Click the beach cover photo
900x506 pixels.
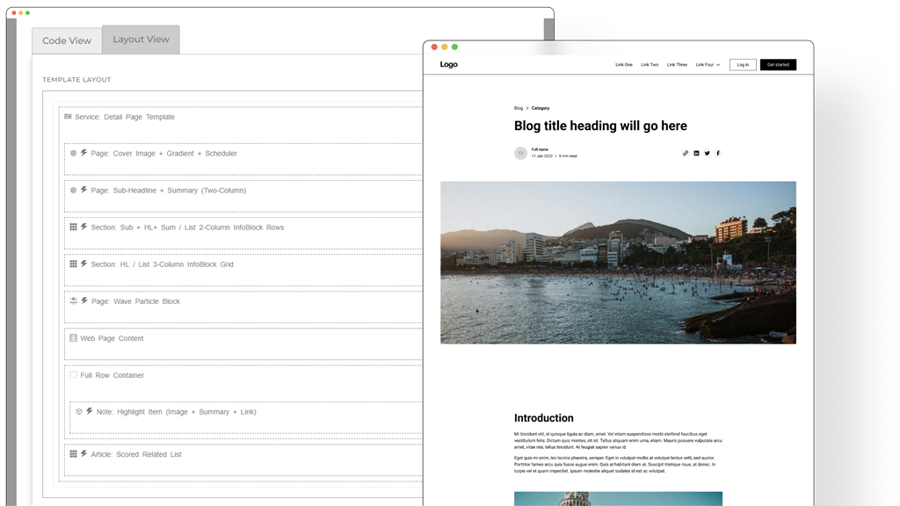(618, 262)
